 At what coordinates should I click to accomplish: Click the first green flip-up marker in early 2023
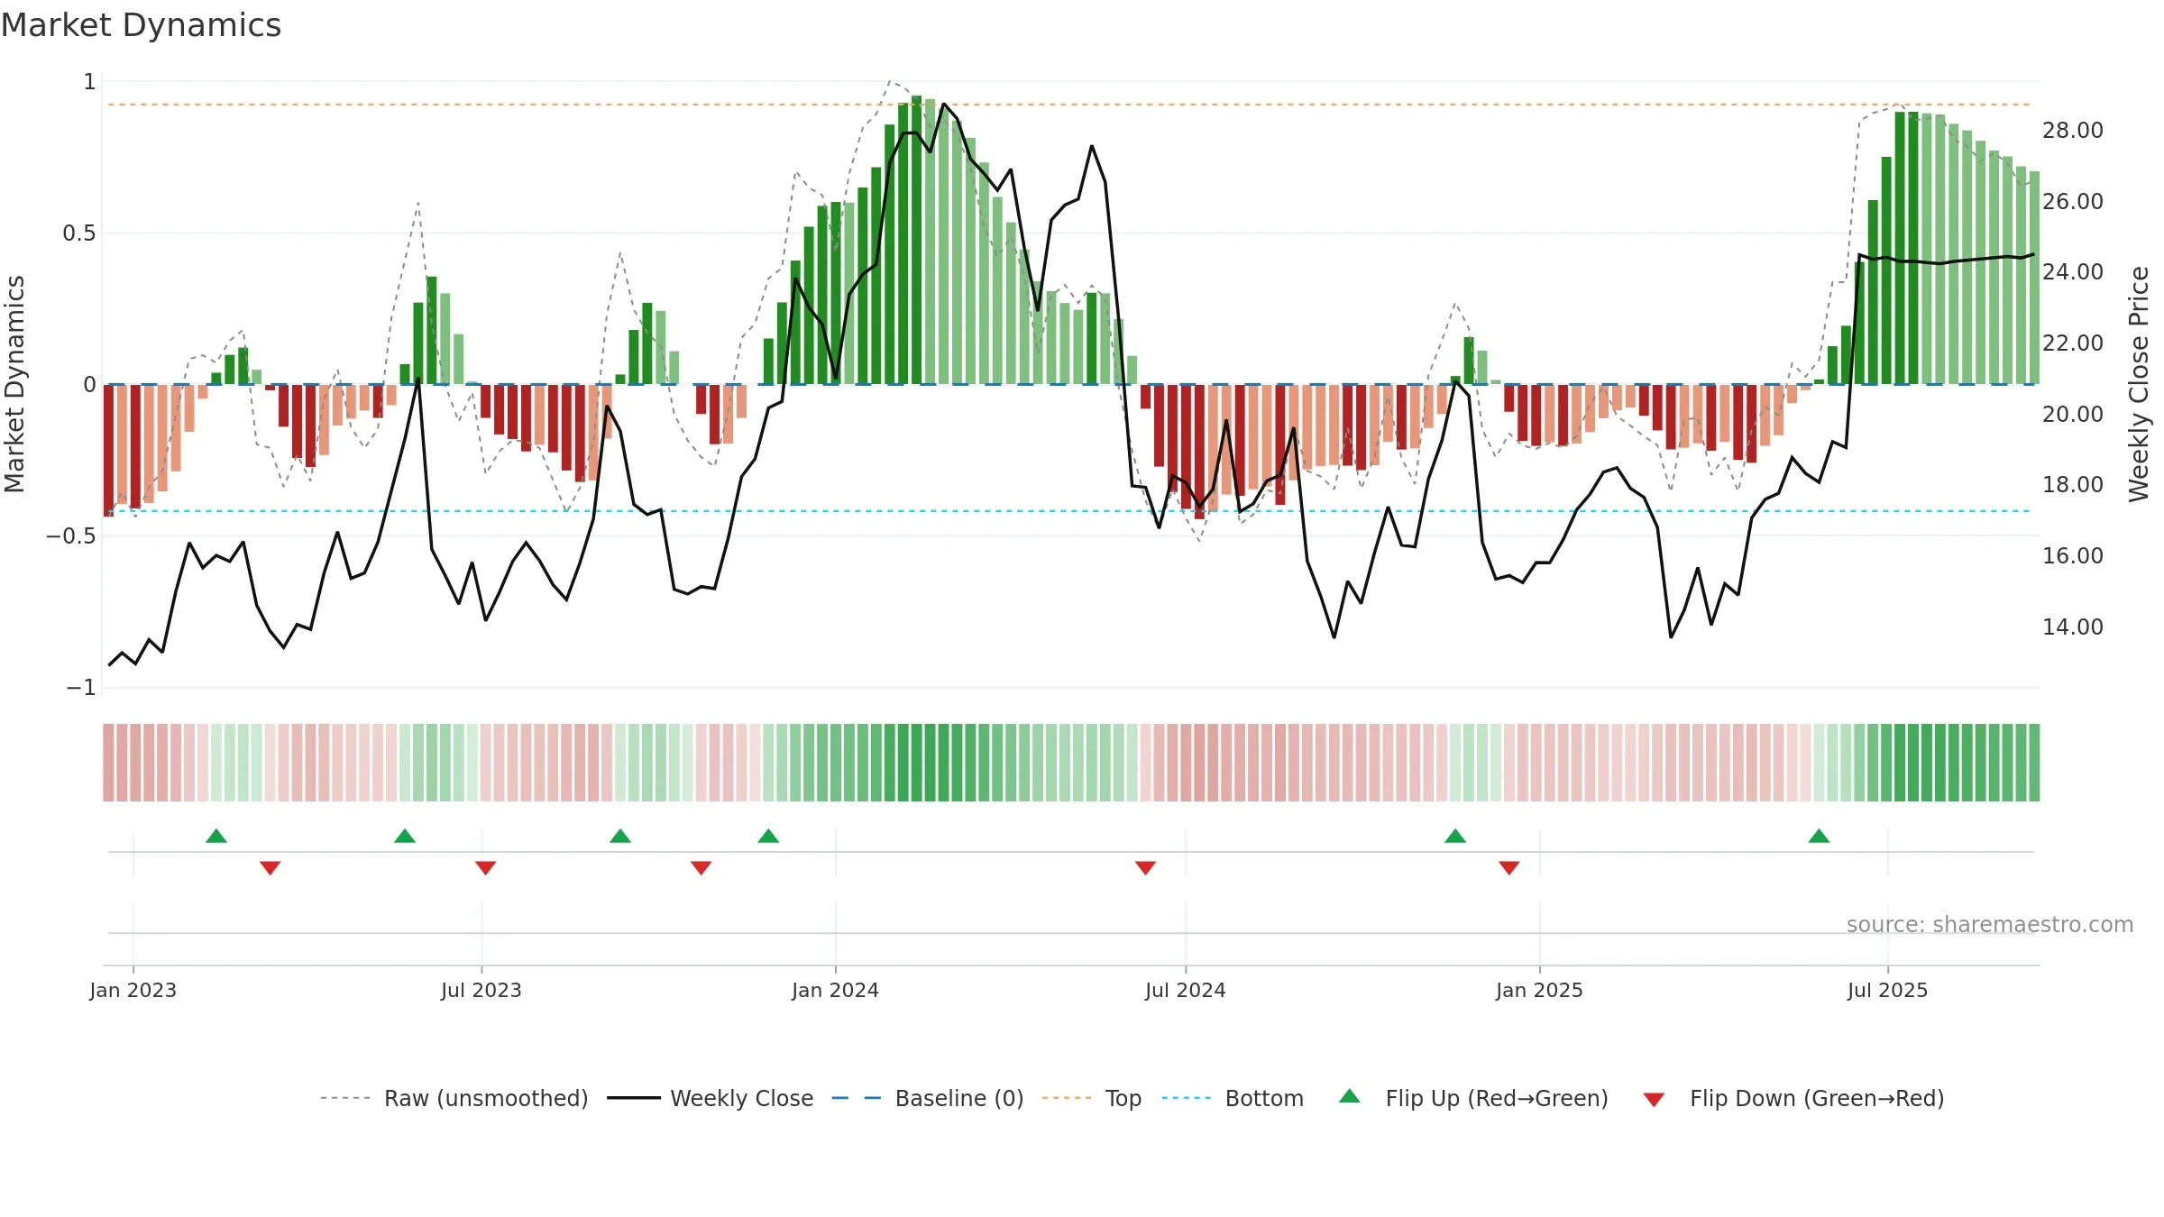(216, 836)
